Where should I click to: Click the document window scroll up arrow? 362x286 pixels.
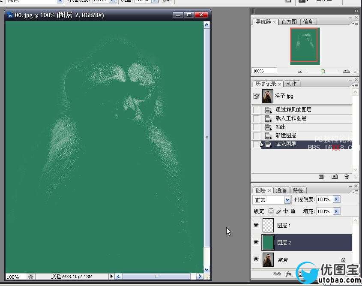click(206, 25)
